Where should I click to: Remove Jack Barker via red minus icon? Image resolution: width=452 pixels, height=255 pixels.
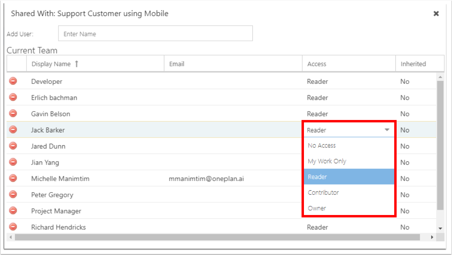click(x=13, y=130)
